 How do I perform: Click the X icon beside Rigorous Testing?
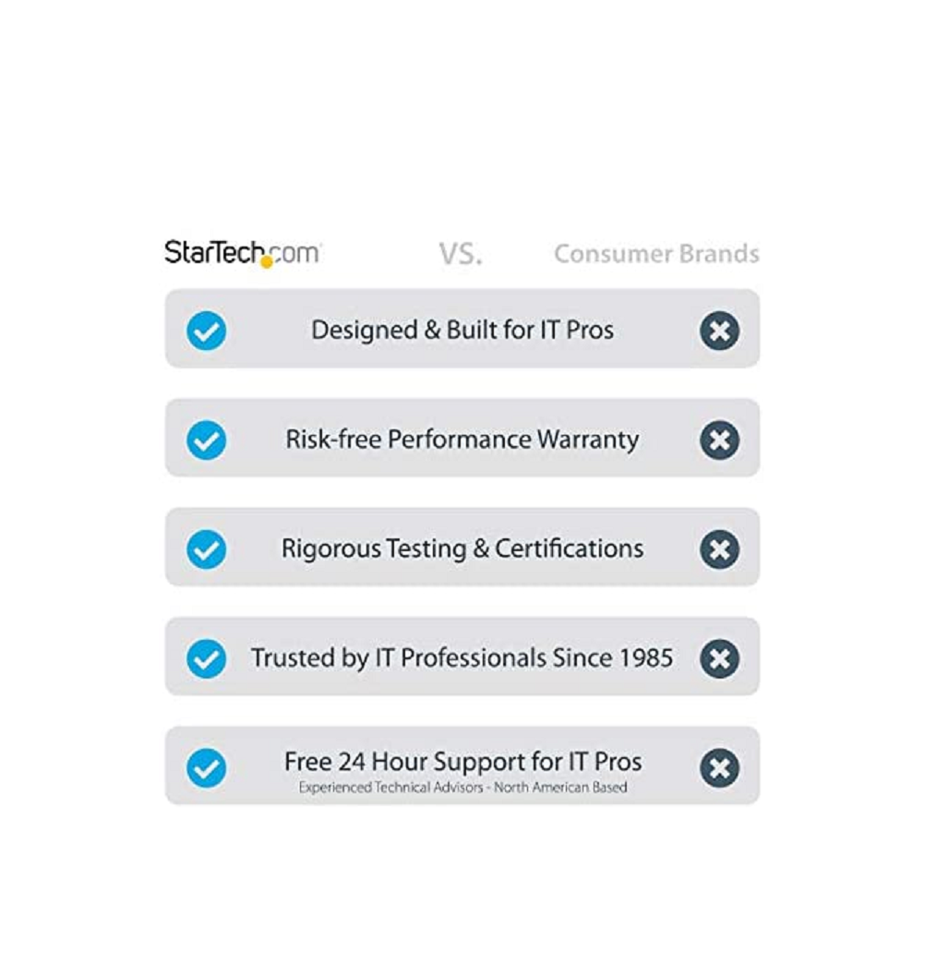click(x=719, y=549)
